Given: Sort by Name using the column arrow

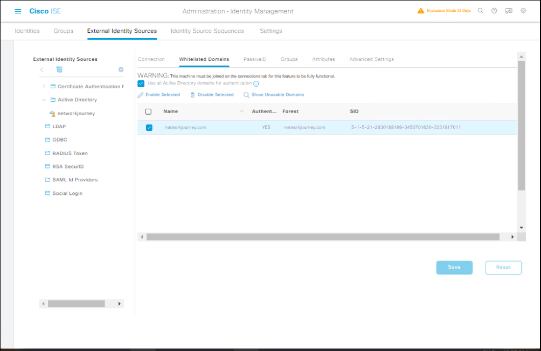Looking at the screenshot, I should coord(242,111).
